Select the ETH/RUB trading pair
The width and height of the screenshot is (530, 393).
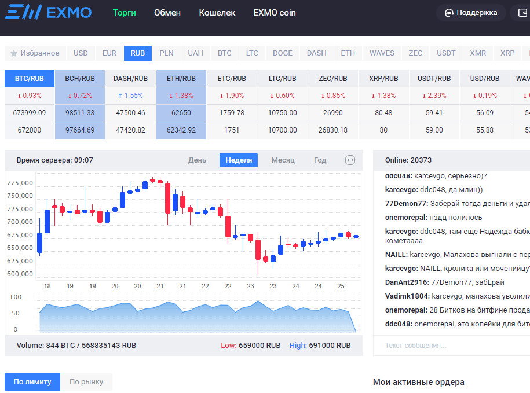[181, 79]
